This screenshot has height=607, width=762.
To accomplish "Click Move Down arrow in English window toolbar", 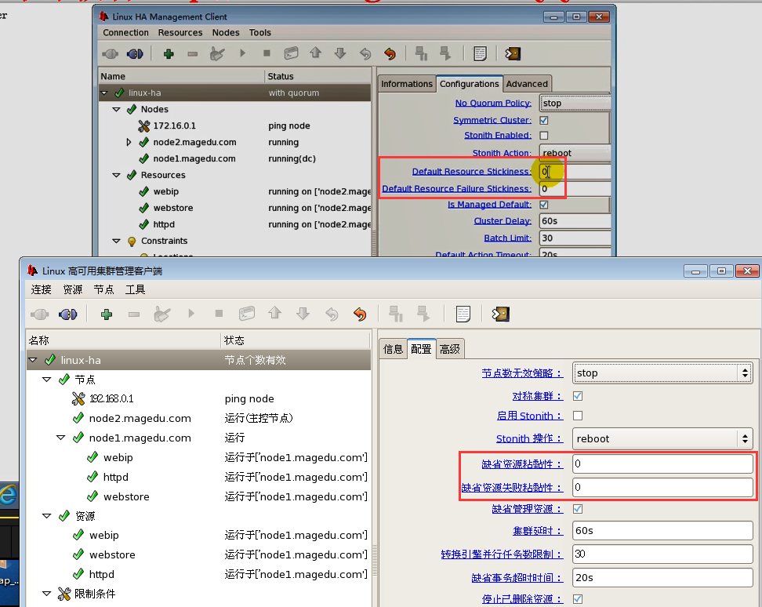I will (340, 53).
